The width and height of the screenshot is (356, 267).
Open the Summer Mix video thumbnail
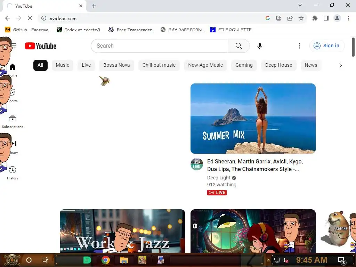pos(253,119)
